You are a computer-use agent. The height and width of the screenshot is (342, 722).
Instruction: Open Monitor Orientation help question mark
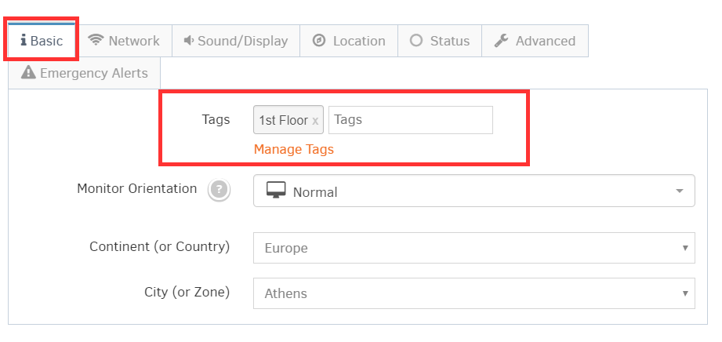(x=220, y=190)
